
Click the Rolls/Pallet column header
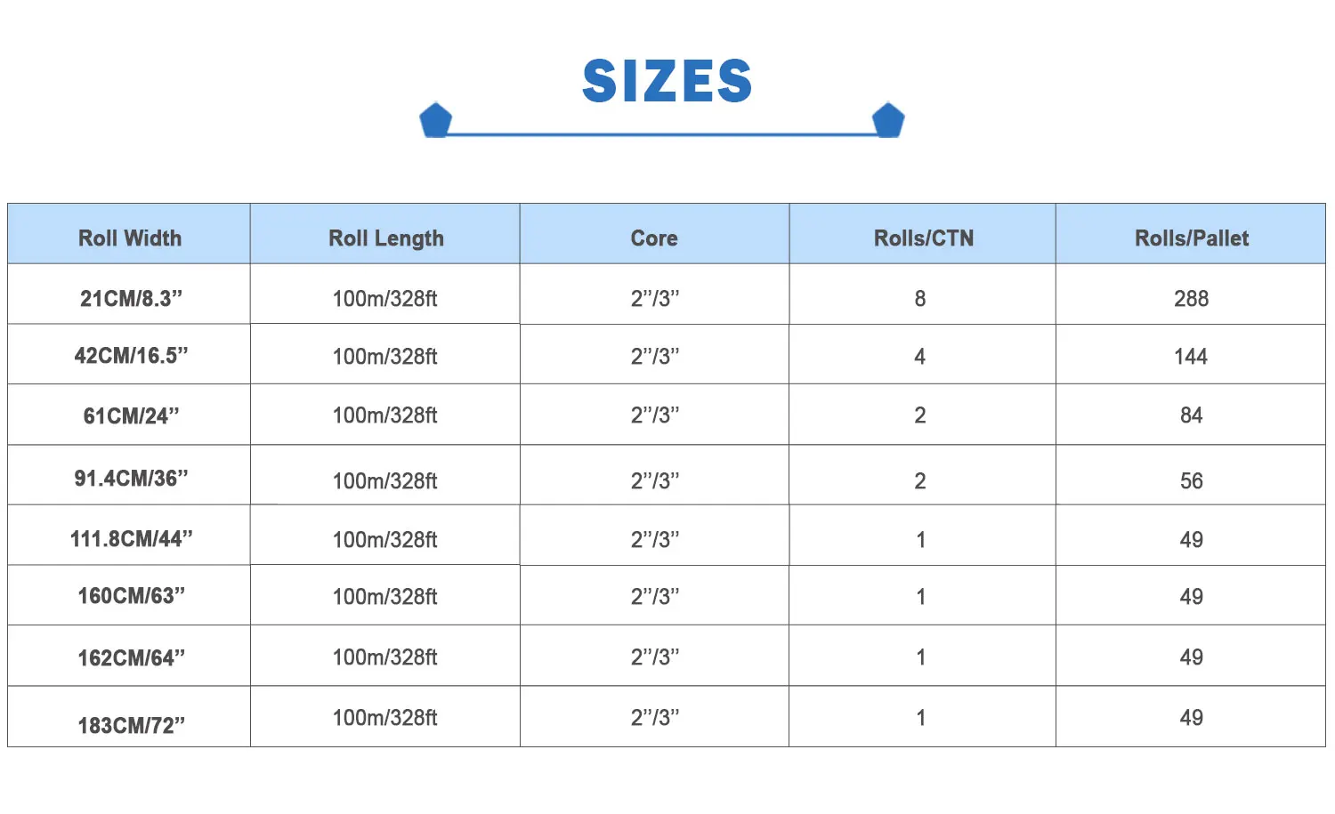tap(1192, 238)
